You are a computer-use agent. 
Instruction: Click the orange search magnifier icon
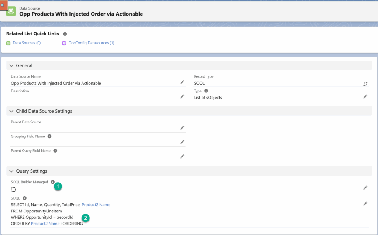3,5
